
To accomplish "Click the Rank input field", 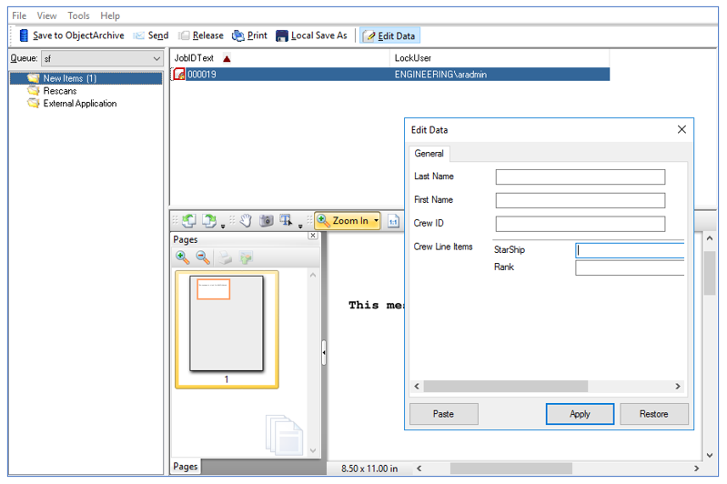I will (x=631, y=267).
